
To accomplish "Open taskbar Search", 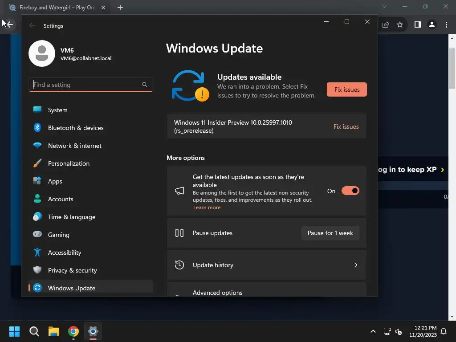I will point(34,331).
